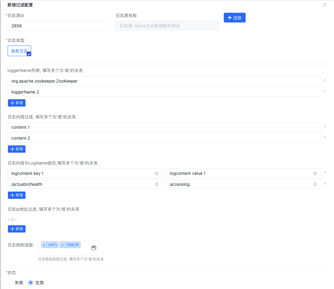Add a new 日志内容过滤 entry
This screenshot has height=289, width=334.
click(17, 149)
